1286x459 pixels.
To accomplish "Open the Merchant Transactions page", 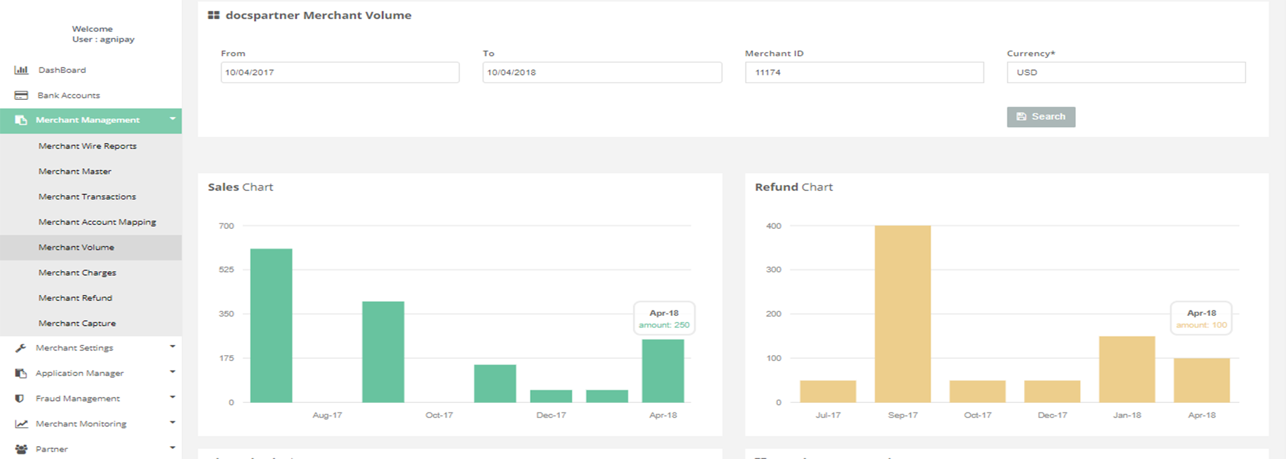I will 87,196.
